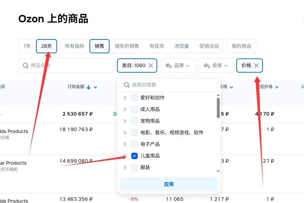Click the crown icon on 卖家 filter
The height and width of the screenshot is (203, 304).
point(207,66)
